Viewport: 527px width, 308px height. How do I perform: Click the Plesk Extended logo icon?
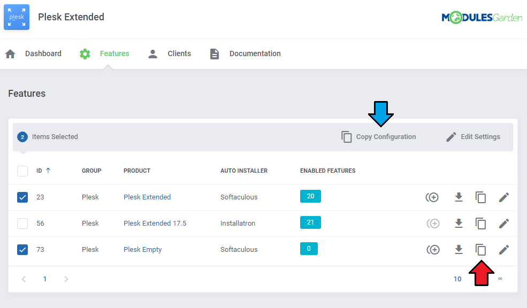17,17
